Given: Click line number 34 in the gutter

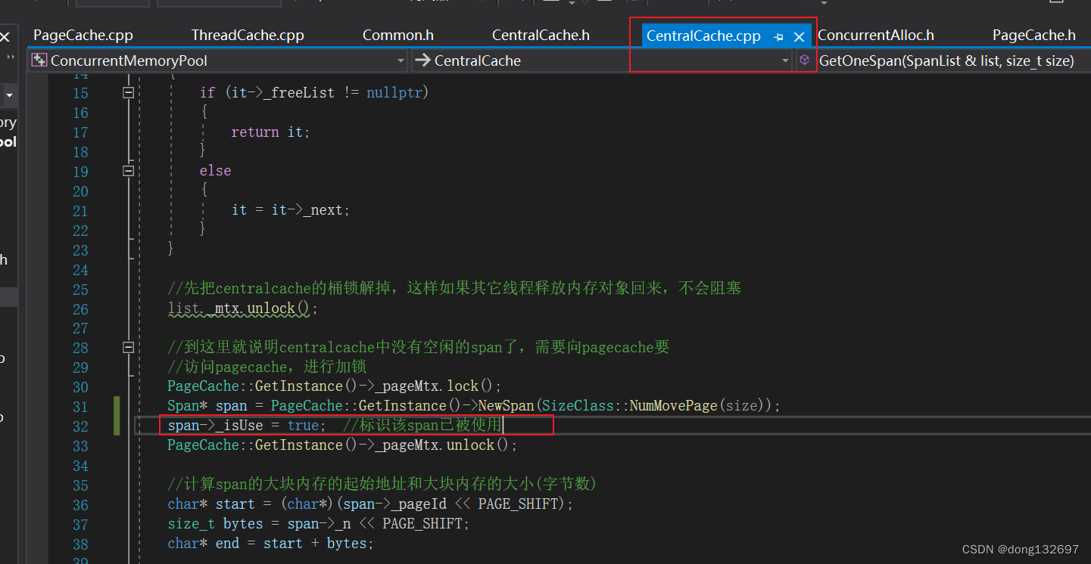Looking at the screenshot, I should (x=80, y=466).
